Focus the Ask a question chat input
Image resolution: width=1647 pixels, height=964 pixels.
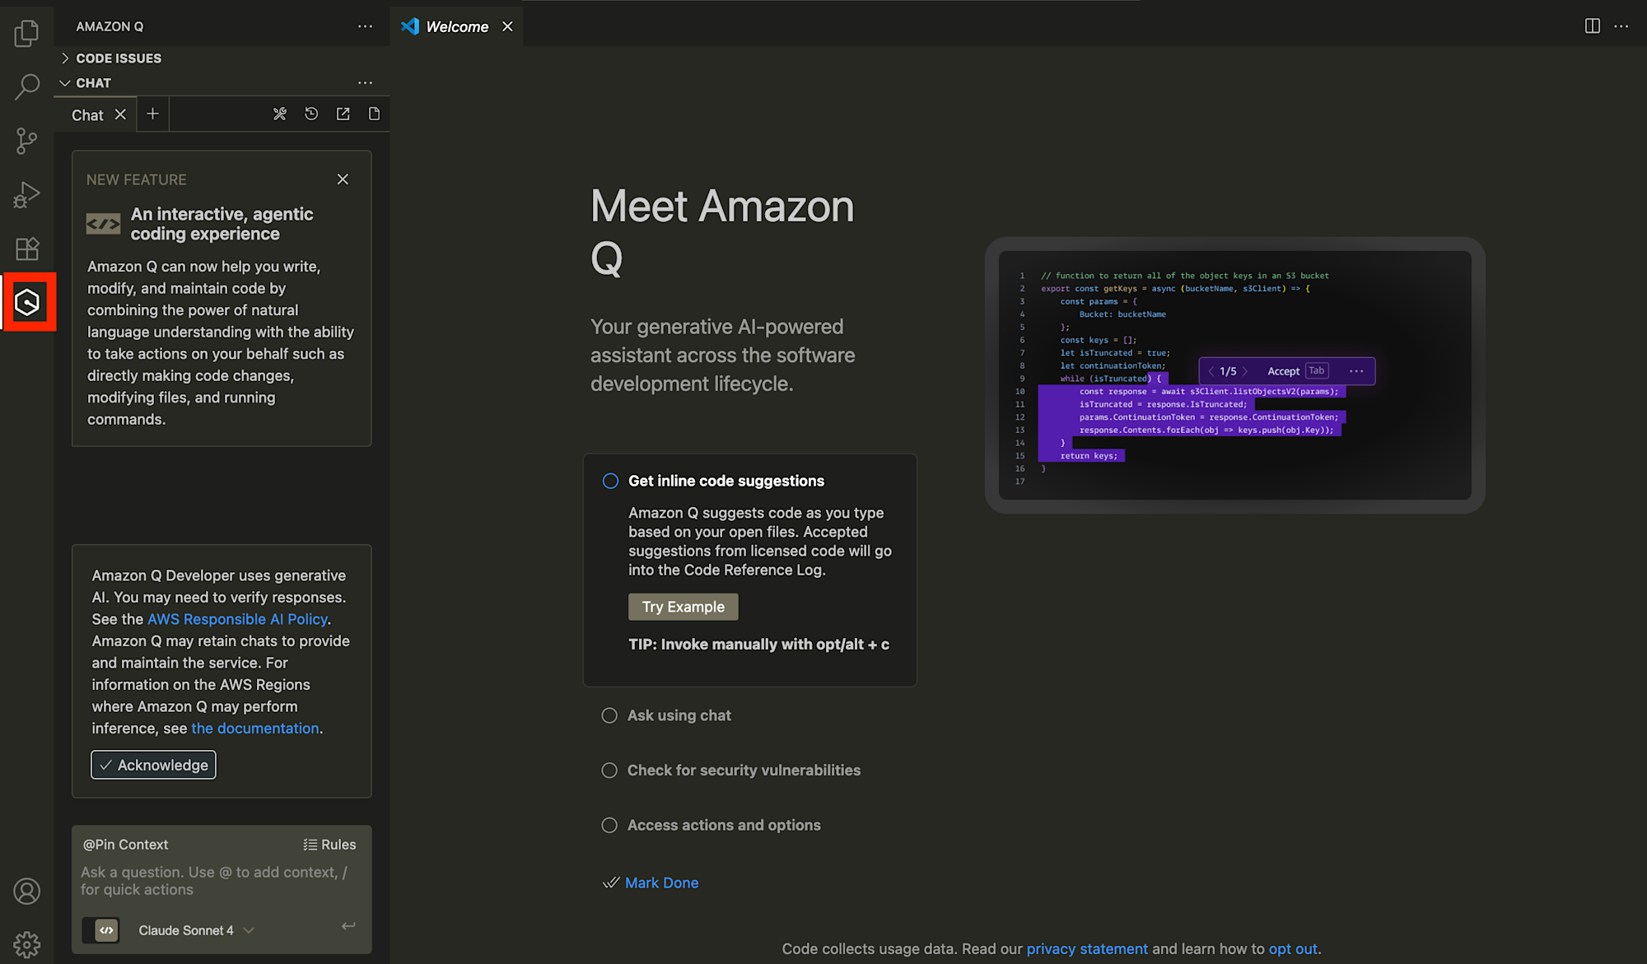(221, 881)
